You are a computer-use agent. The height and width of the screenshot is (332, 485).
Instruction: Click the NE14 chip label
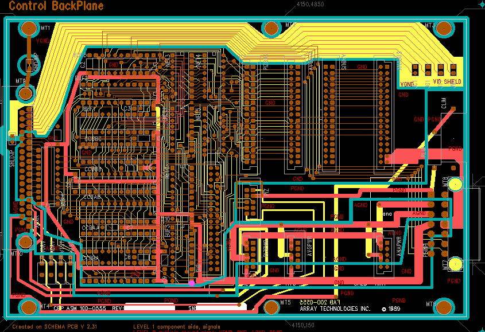point(199,61)
